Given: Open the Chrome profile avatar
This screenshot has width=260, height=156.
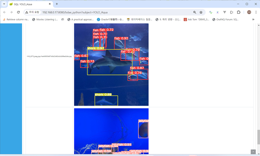Looking at the screenshot, I should pos(249,12).
